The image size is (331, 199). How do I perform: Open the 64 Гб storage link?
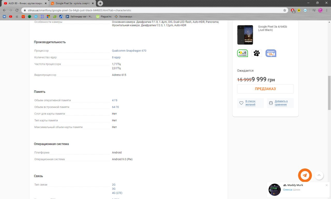[115, 107]
